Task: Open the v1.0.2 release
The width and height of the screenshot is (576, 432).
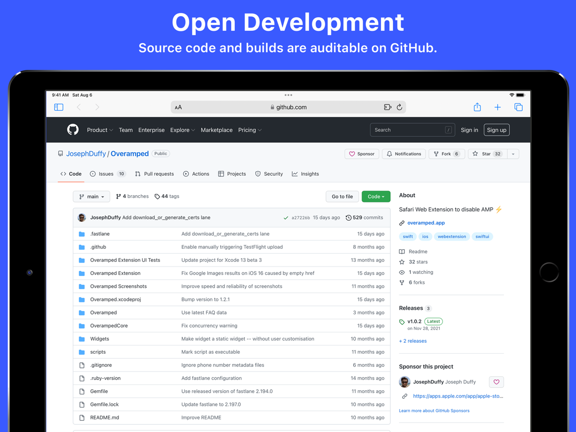Action: (414, 321)
